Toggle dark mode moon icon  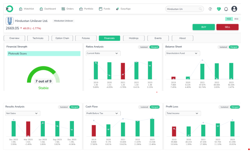click(x=210, y=9)
